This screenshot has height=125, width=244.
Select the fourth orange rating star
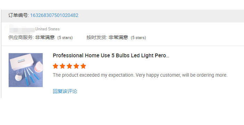point(76,66)
